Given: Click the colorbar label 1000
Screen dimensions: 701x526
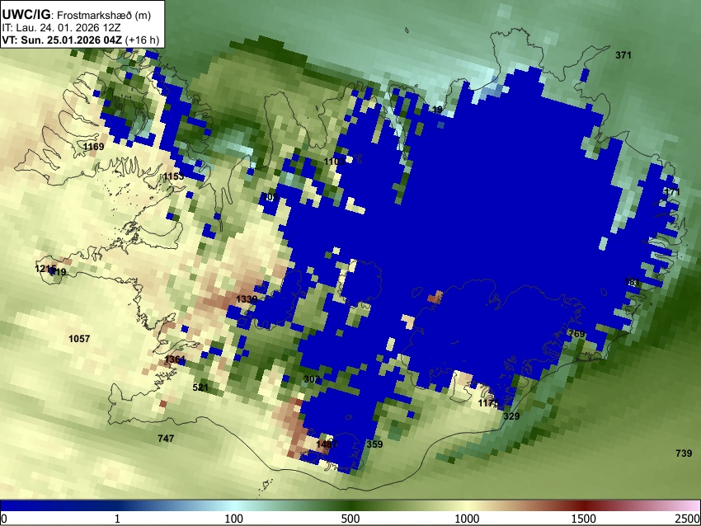Looking at the screenshot, I should coord(467,519).
